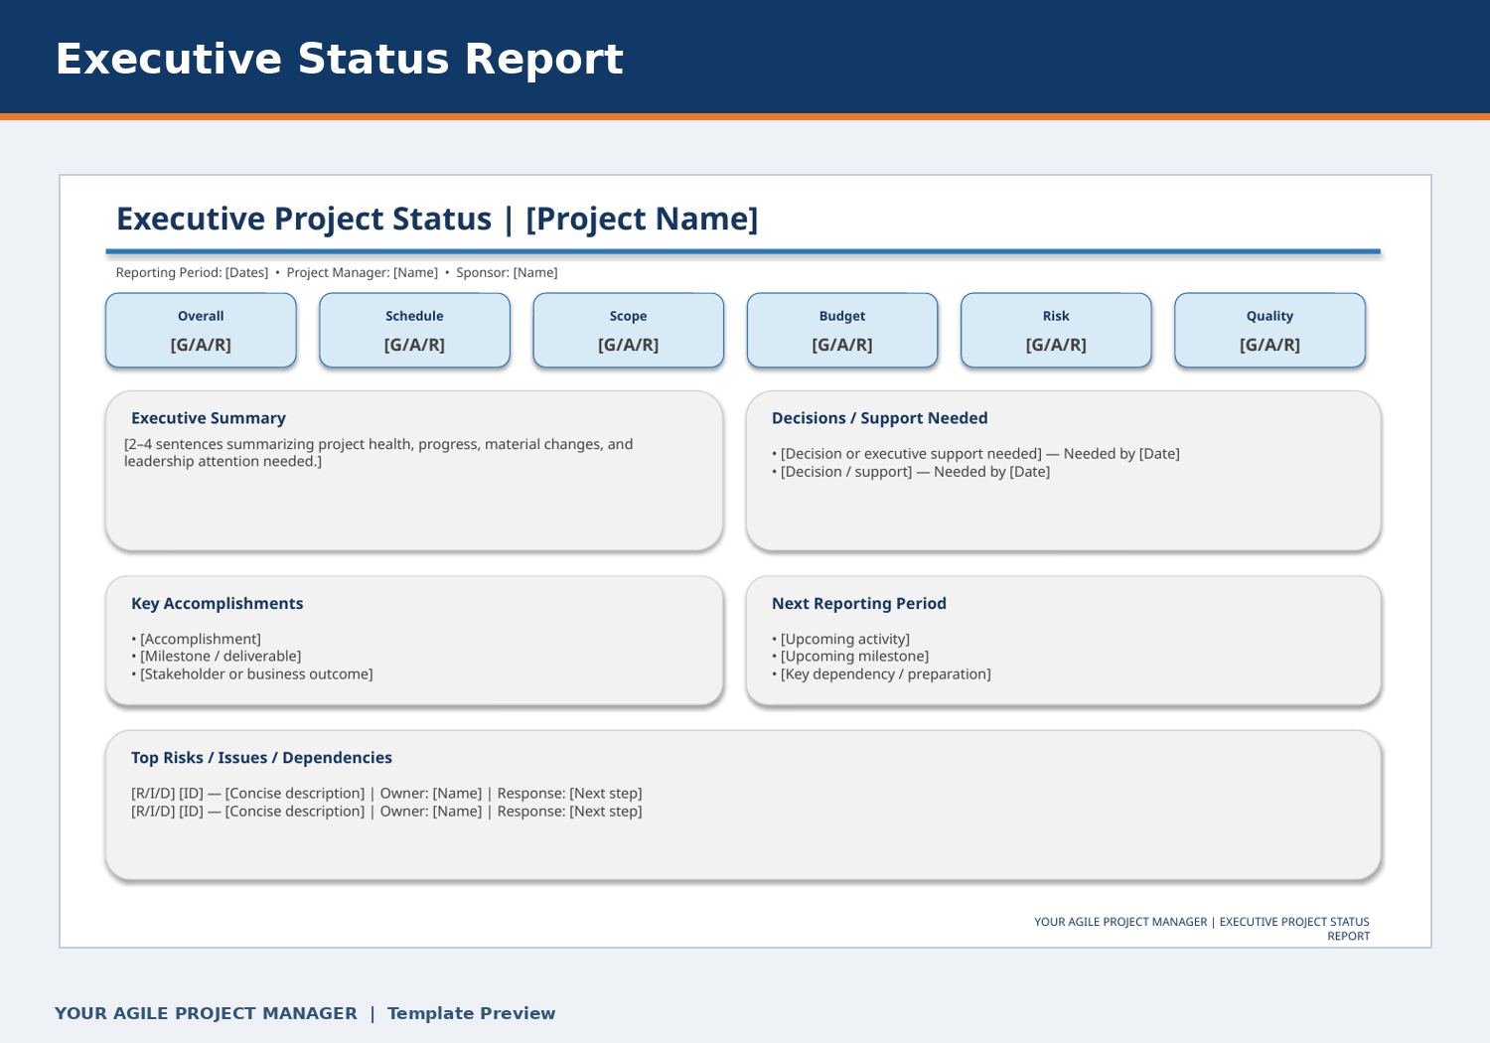The width and height of the screenshot is (1490, 1043).
Task: Click the "Executive Status Report" banner title
Action: point(339,59)
